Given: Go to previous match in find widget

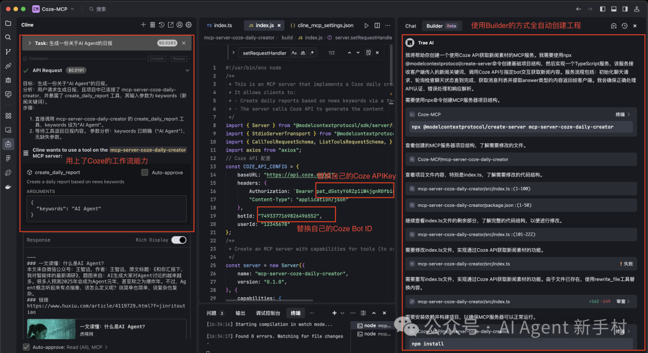Looking at the screenshot, I should pos(349,52).
